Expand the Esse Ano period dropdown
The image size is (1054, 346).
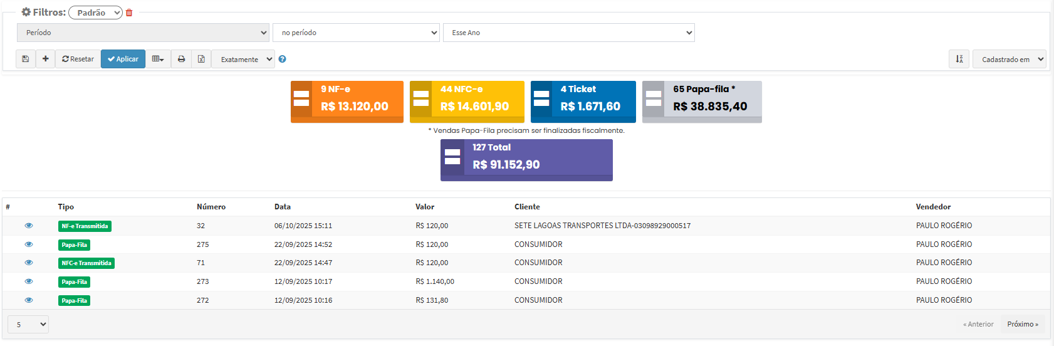tap(568, 33)
